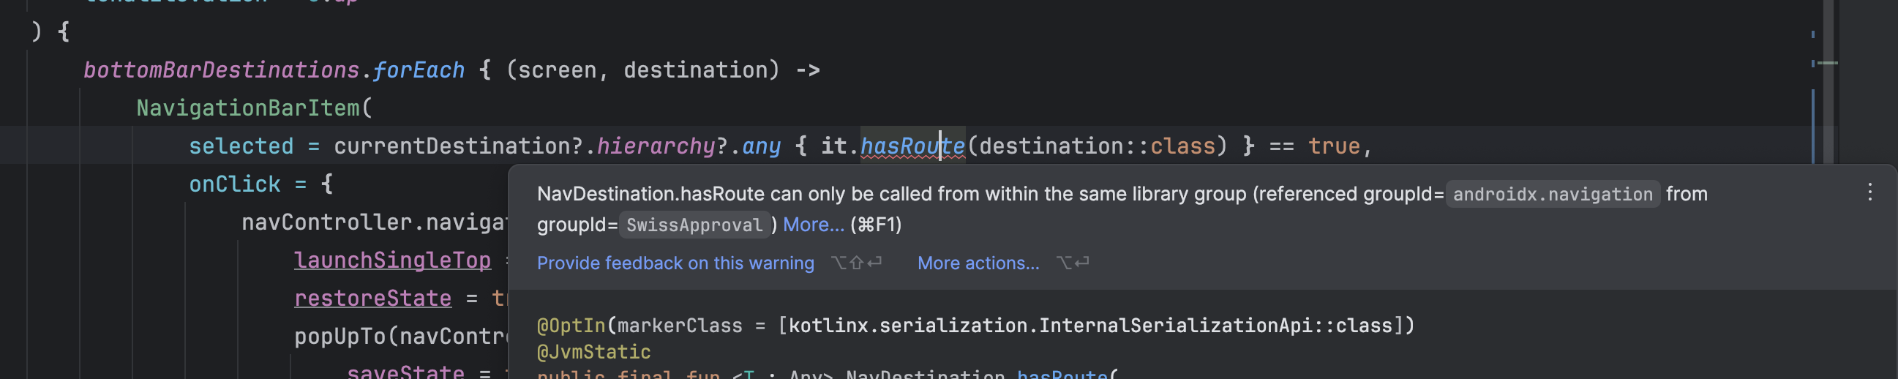Click the @JvmStatic annotation in popup
1898x379 pixels.
point(593,353)
